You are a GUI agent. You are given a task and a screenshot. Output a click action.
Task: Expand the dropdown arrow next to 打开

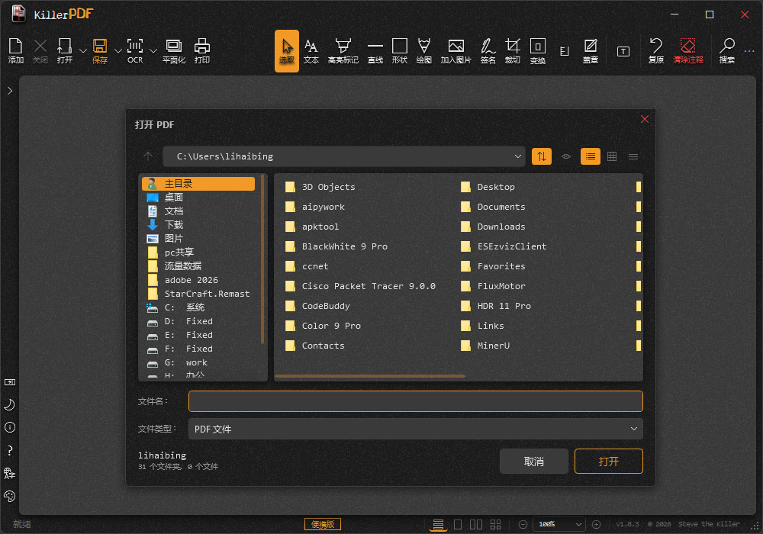pyautogui.click(x=82, y=50)
